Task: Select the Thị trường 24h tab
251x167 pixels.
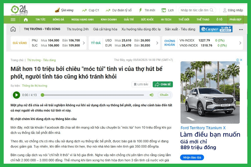Action: pos(78,29)
